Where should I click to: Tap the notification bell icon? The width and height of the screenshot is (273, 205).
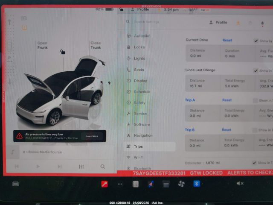262,23
